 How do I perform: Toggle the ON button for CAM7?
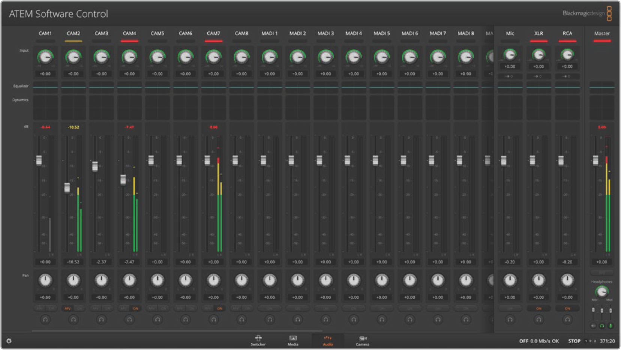tap(219, 308)
